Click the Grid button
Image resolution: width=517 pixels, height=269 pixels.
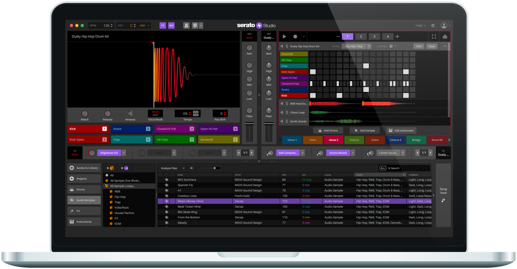coord(419,46)
